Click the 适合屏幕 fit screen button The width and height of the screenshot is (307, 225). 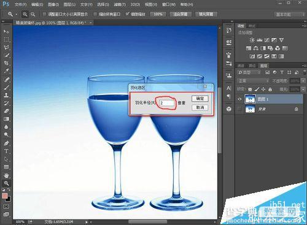coord(181,14)
